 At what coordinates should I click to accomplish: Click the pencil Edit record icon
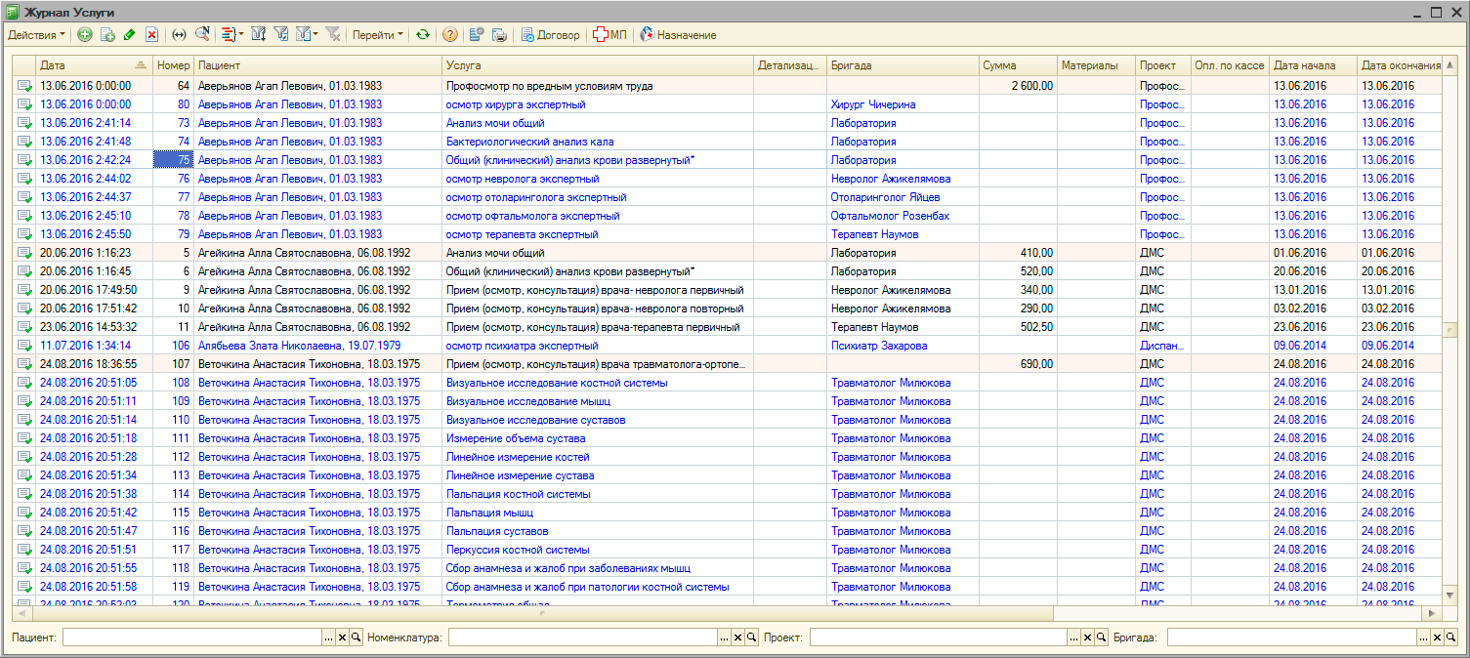pos(129,35)
